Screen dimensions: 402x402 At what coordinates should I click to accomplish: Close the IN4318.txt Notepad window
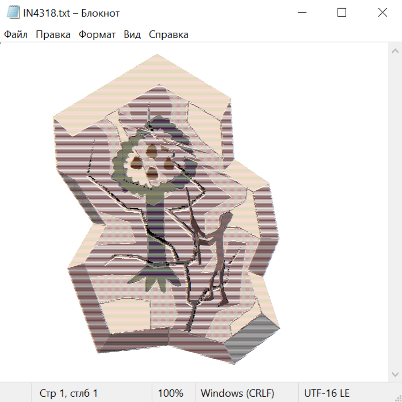[382, 13]
